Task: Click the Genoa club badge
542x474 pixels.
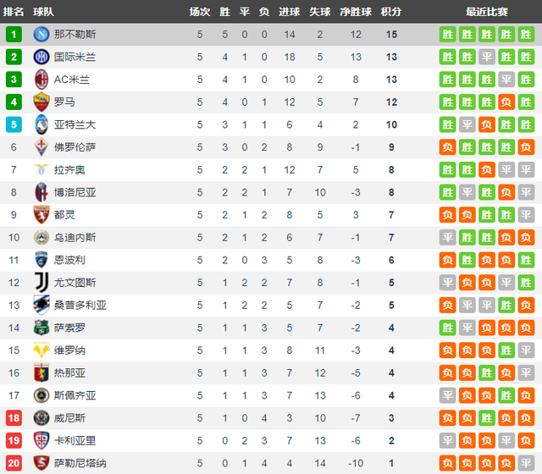Action: click(x=41, y=372)
